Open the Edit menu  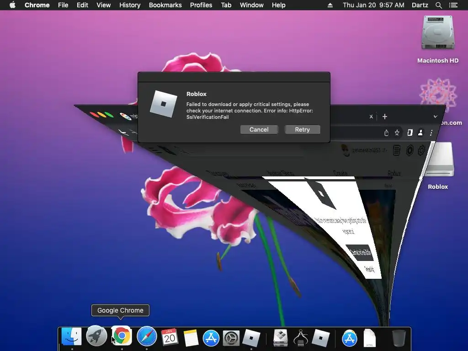click(82, 5)
